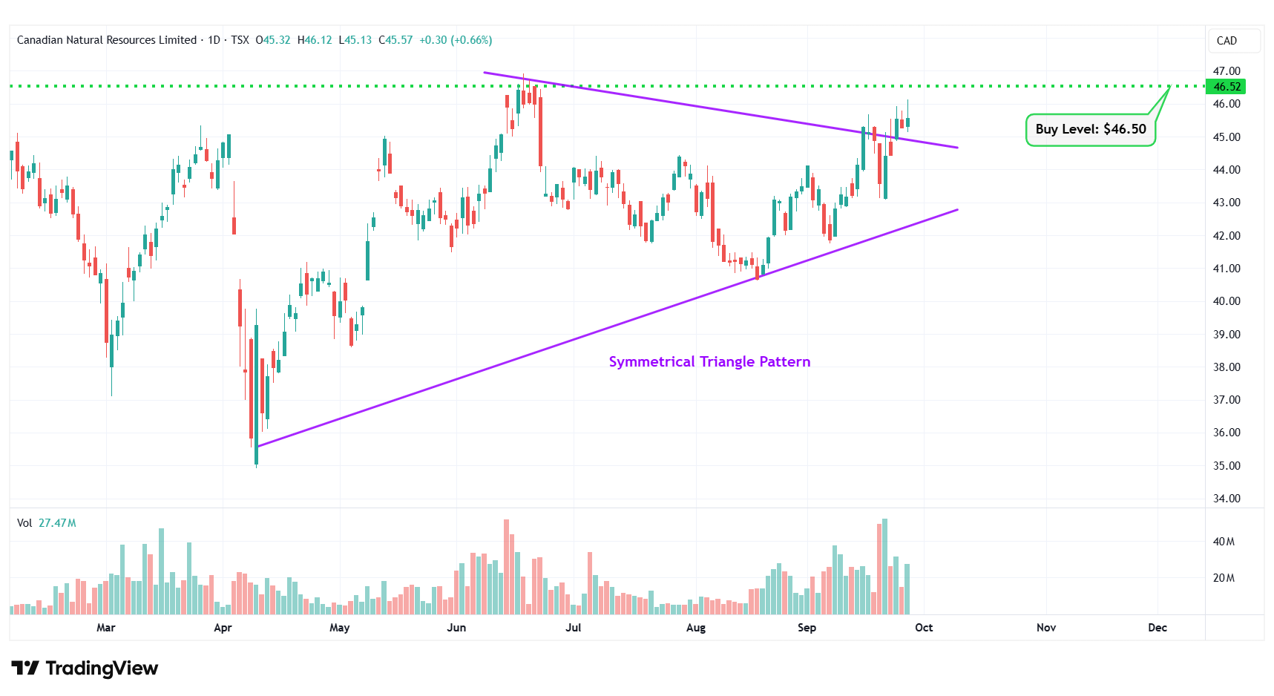Open the CAD currency selector

click(x=1227, y=41)
